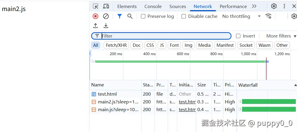
Task: Select the test.html request row
Action: tap(193, 94)
